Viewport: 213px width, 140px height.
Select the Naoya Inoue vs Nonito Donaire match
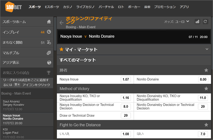point(27,119)
